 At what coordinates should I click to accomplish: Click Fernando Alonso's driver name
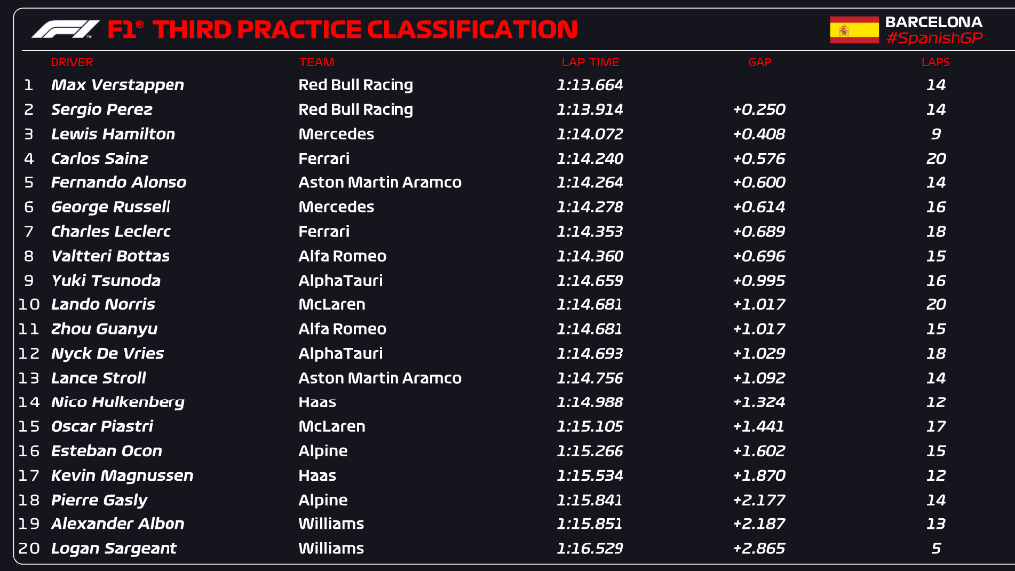118,182
